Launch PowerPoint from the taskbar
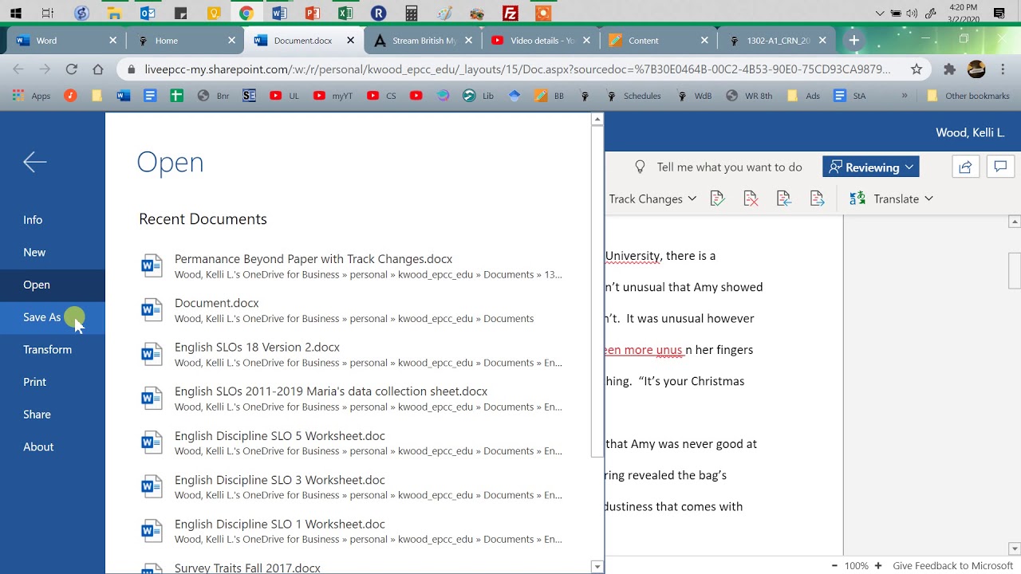Viewport: 1021px width, 574px height. click(x=312, y=13)
